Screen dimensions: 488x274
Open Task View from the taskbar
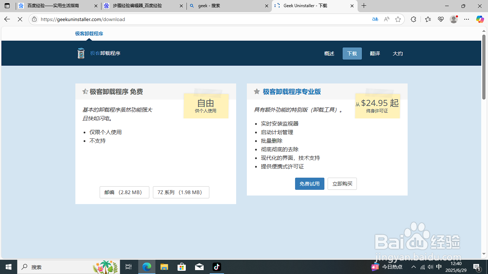tap(129, 267)
